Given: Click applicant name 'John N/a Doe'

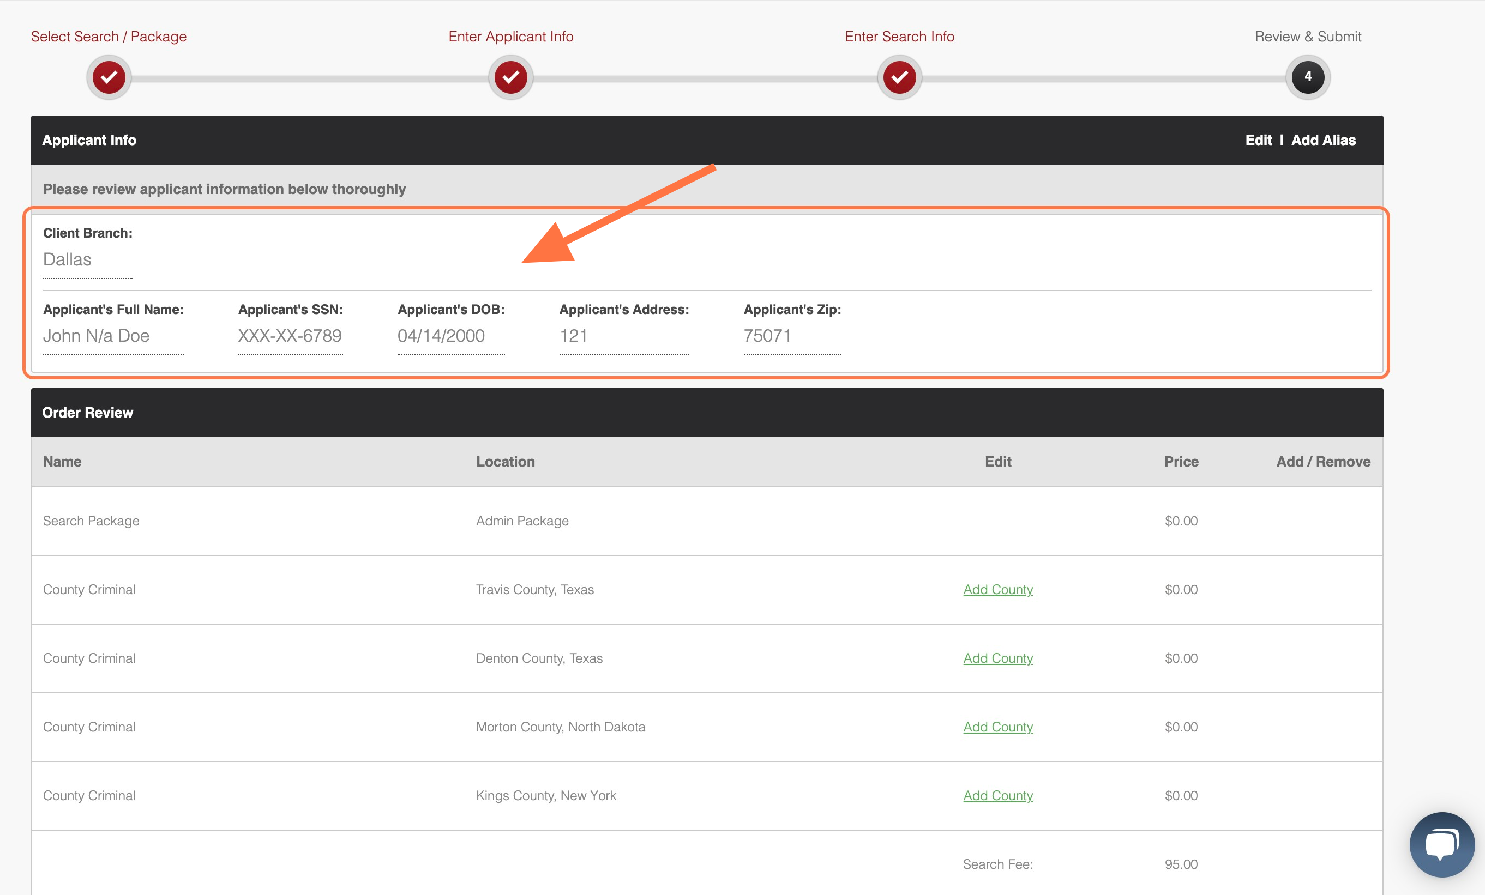Looking at the screenshot, I should 96,335.
